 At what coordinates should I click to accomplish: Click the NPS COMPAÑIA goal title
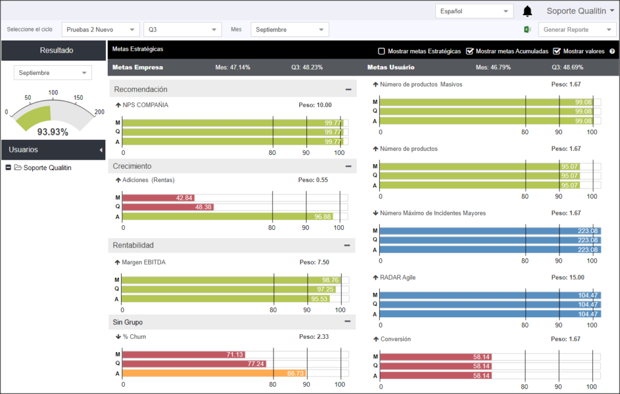click(x=145, y=105)
